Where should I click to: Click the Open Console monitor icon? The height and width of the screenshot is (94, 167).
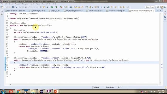13,7
